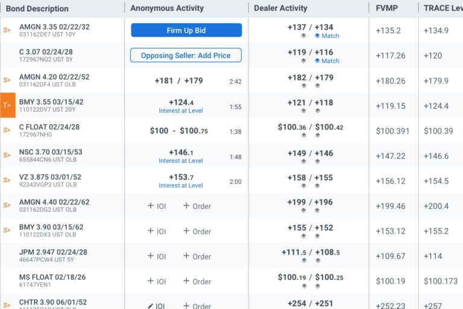463x309 pixels.
Task: Sort by Dealer Activity column header
Action: pos(280,8)
